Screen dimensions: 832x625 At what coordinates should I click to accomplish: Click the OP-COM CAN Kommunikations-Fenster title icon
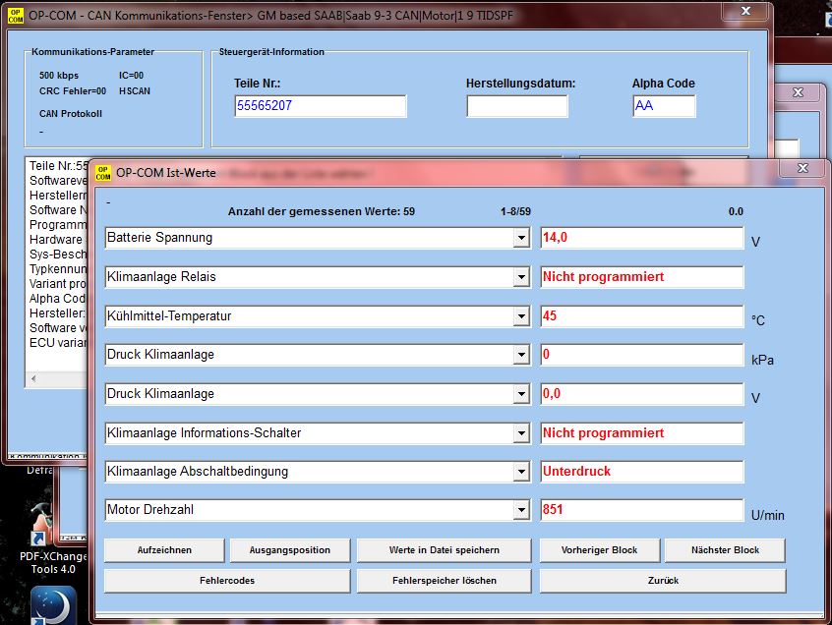pyautogui.click(x=16, y=16)
